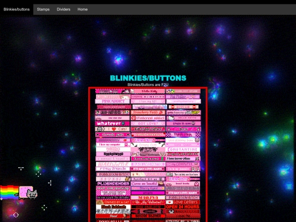Screen dimensions: 296x222
Task: Select the 'He was a punk' blinkie
Action: coord(113,197)
